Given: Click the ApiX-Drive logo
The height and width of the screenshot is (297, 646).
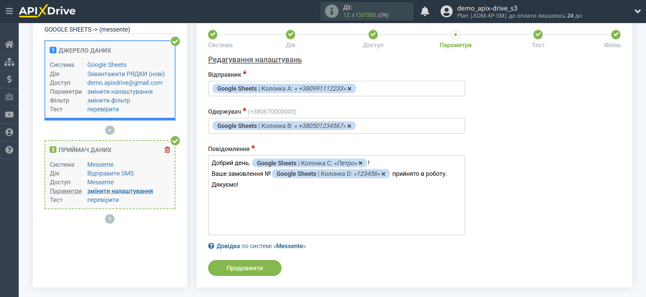Looking at the screenshot, I should (47, 11).
